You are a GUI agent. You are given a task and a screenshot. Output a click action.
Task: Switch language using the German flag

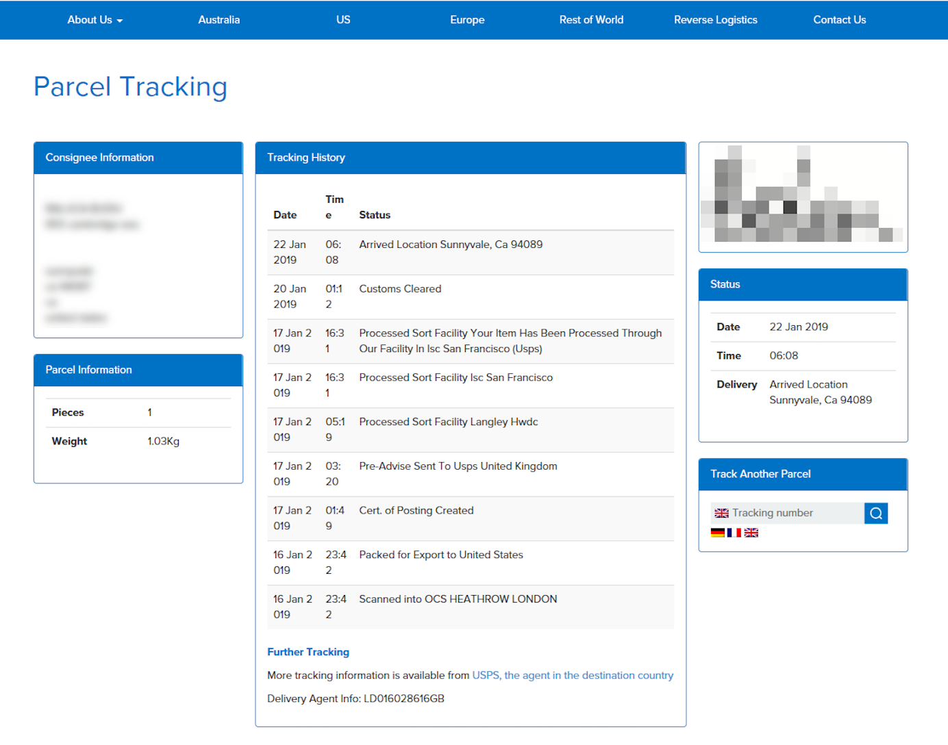click(x=717, y=533)
